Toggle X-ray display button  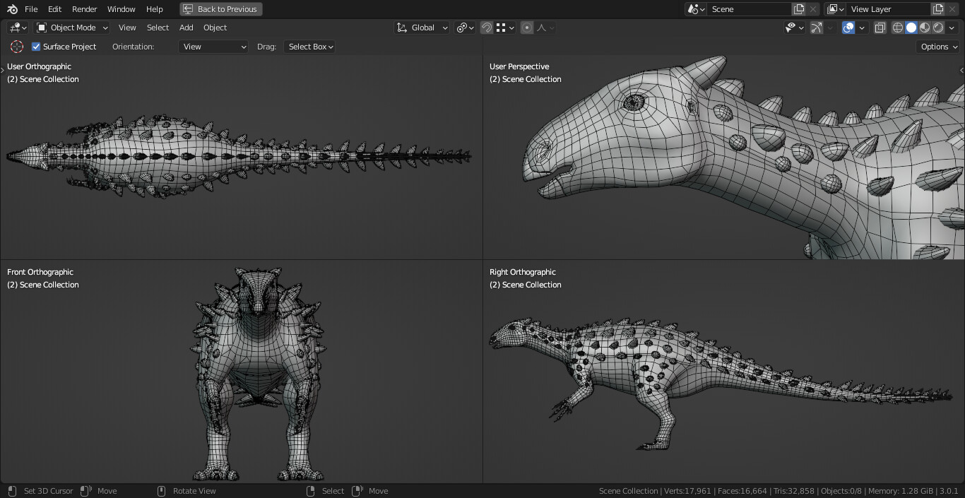[x=880, y=28]
